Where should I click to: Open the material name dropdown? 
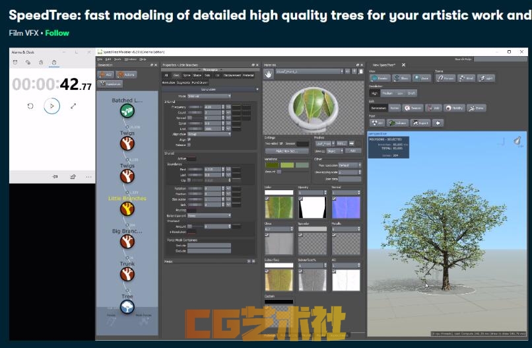pyautogui.click(x=310, y=71)
